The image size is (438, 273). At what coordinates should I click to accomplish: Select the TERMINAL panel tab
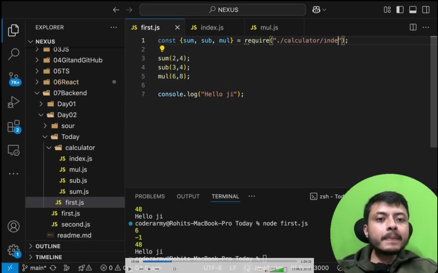(225, 196)
